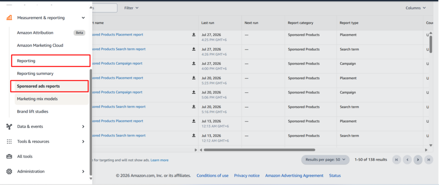Viewport: 439px width, 185px height.
Task: Open Brand lift studies
Action: [33, 111]
